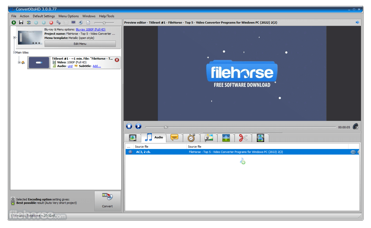This screenshot has height=228, width=371.
Task: Play the preview video
Action: click(138, 126)
